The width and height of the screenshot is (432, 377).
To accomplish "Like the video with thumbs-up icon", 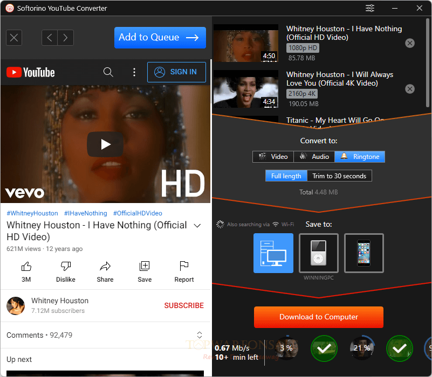I will (x=26, y=267).
